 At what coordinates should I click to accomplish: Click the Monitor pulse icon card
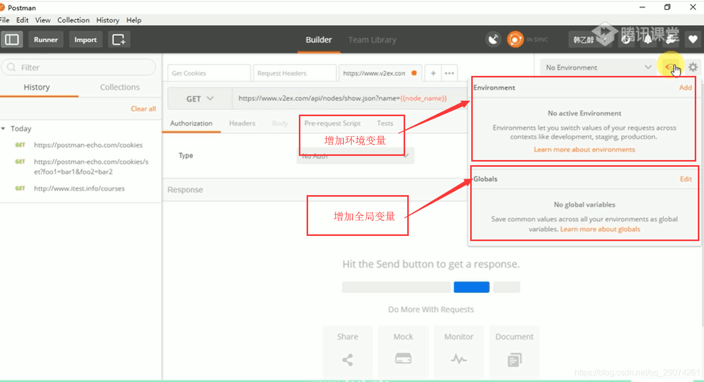pos(459,351)
